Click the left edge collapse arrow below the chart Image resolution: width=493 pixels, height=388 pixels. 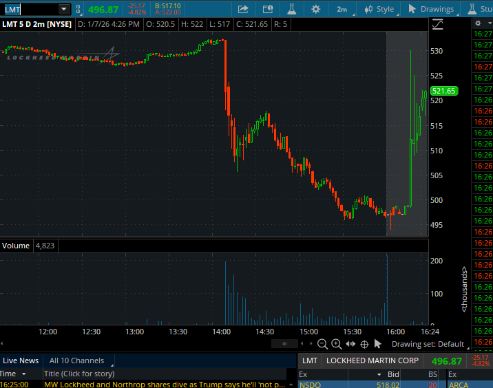point(1,343)
